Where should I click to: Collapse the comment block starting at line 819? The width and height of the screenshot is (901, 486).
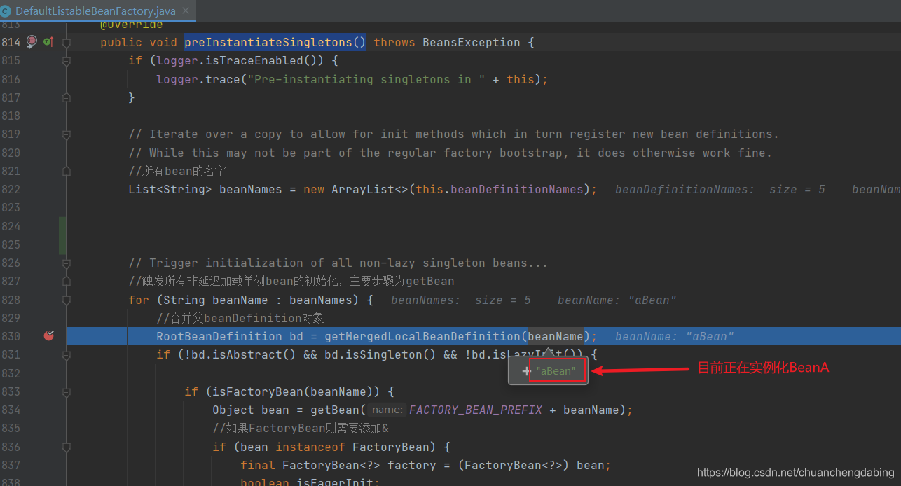click(67, 134)
